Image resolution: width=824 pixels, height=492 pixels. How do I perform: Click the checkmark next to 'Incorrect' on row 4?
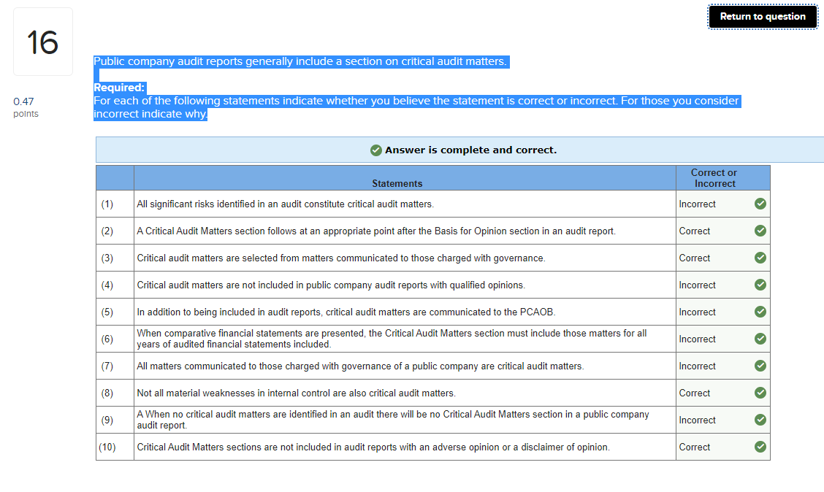click(760, 285)
